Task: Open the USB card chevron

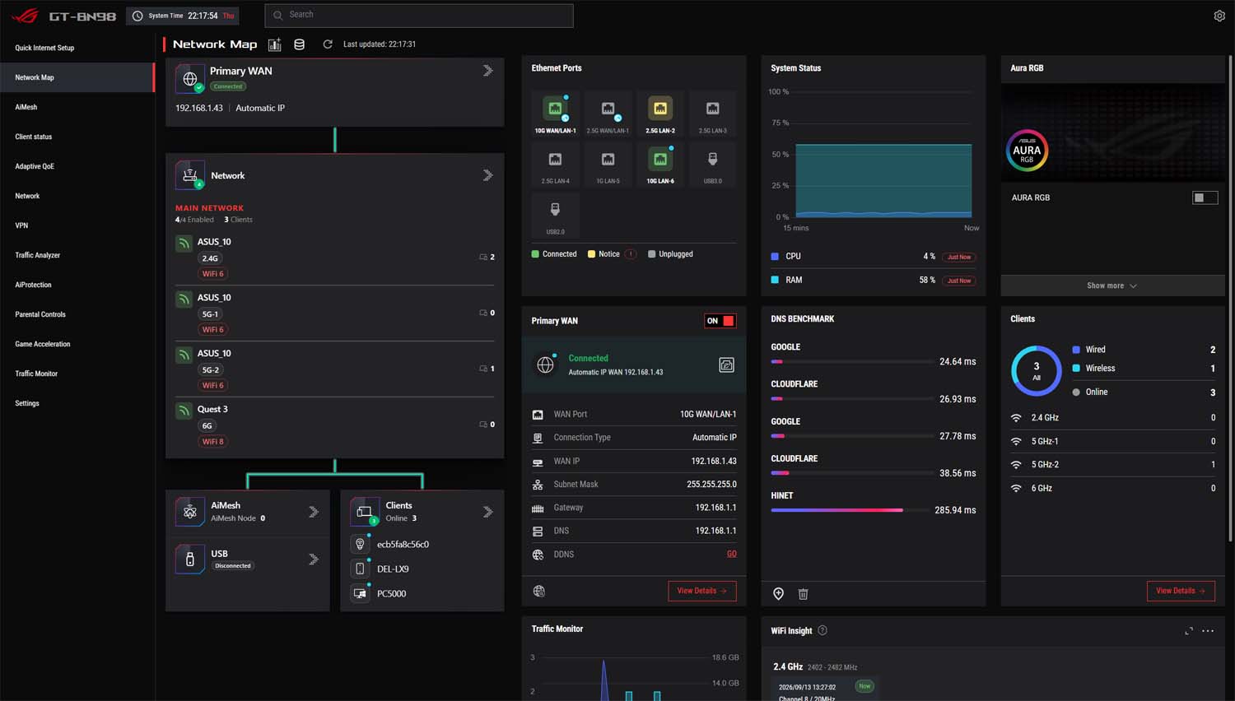Action: (x=314, y=559)
